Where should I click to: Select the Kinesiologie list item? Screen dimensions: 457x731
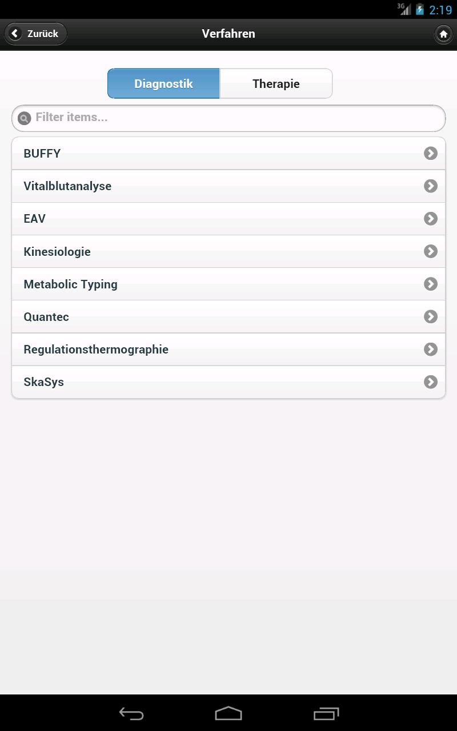pos(228,251)
